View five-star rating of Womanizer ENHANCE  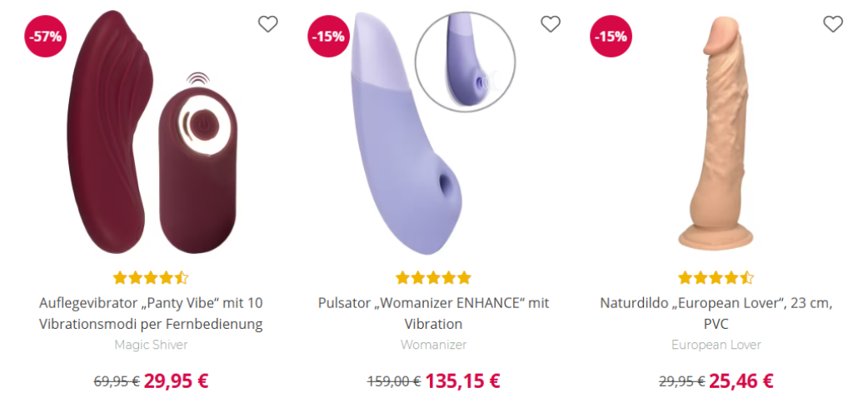tap(433, 278)
